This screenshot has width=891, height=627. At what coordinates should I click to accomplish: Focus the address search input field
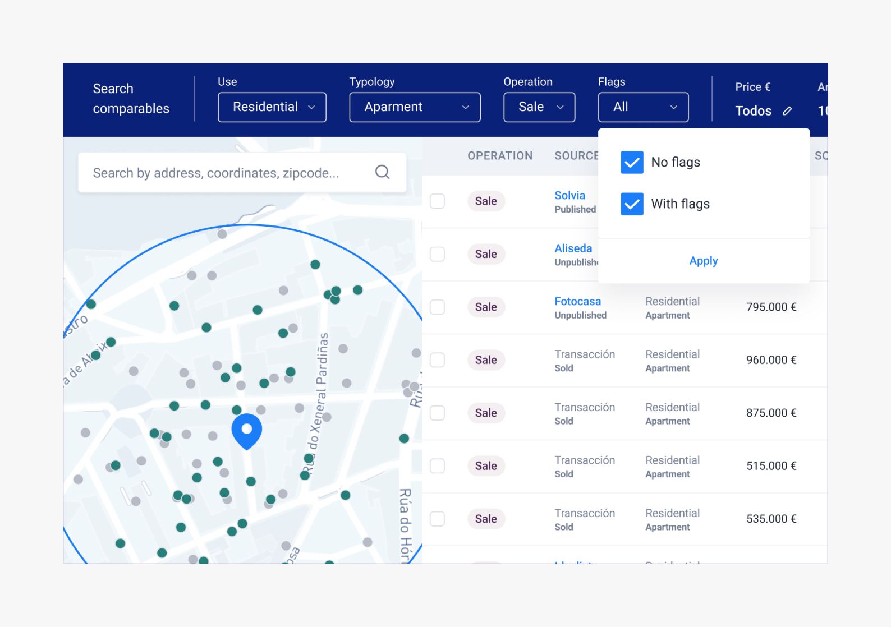pyautogui.click(x=242, y=173)
